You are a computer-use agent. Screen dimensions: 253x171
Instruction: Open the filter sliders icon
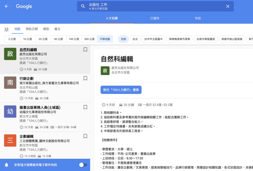[x=7, y=29]
